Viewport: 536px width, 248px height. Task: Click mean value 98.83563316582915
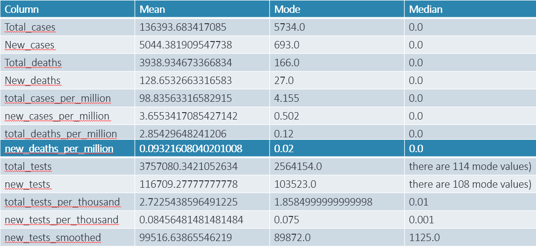point(185,98)
